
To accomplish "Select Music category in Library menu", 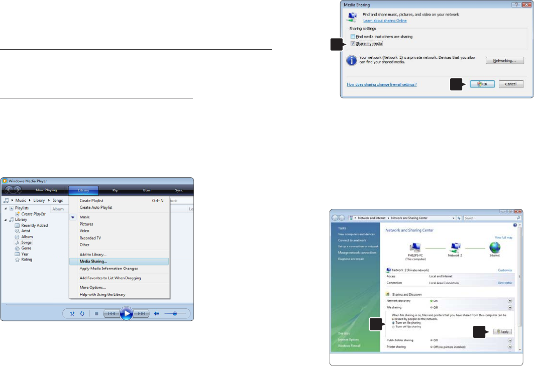I will tap(119, 217).
